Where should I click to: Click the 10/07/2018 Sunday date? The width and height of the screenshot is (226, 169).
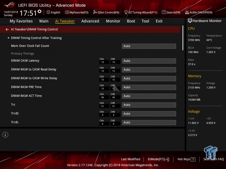11,13
